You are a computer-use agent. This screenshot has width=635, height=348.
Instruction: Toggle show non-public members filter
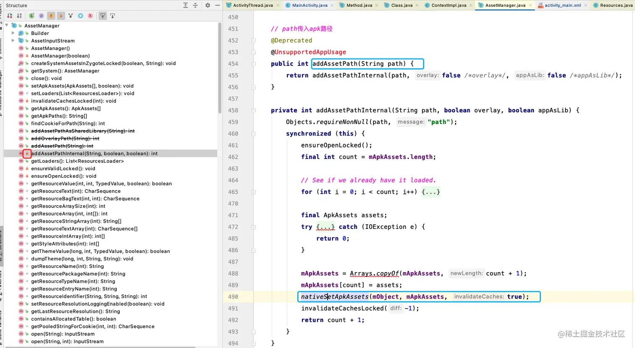click(61, 16)
